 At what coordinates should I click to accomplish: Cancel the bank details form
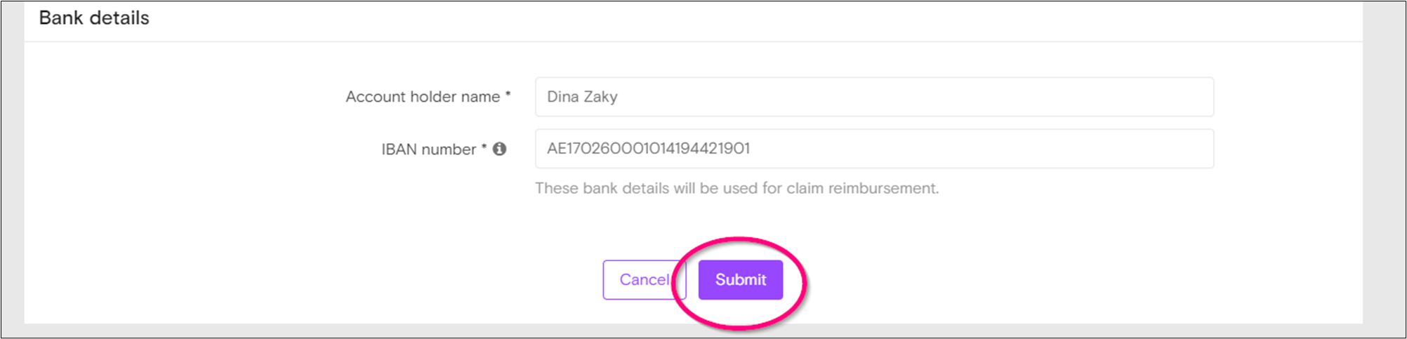click(644, 279)
